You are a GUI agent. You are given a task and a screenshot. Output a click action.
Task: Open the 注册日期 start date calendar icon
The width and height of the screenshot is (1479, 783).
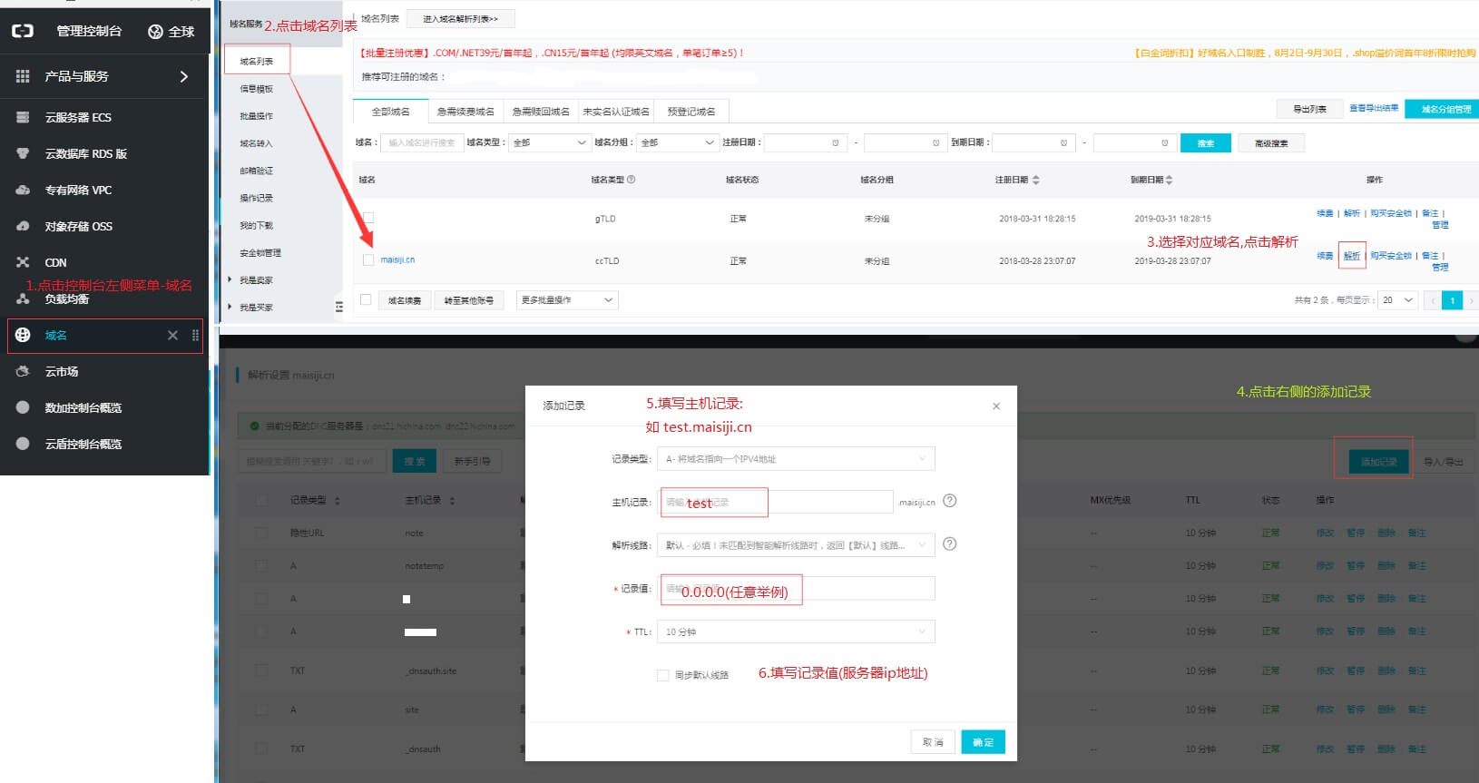coord(836,142)
